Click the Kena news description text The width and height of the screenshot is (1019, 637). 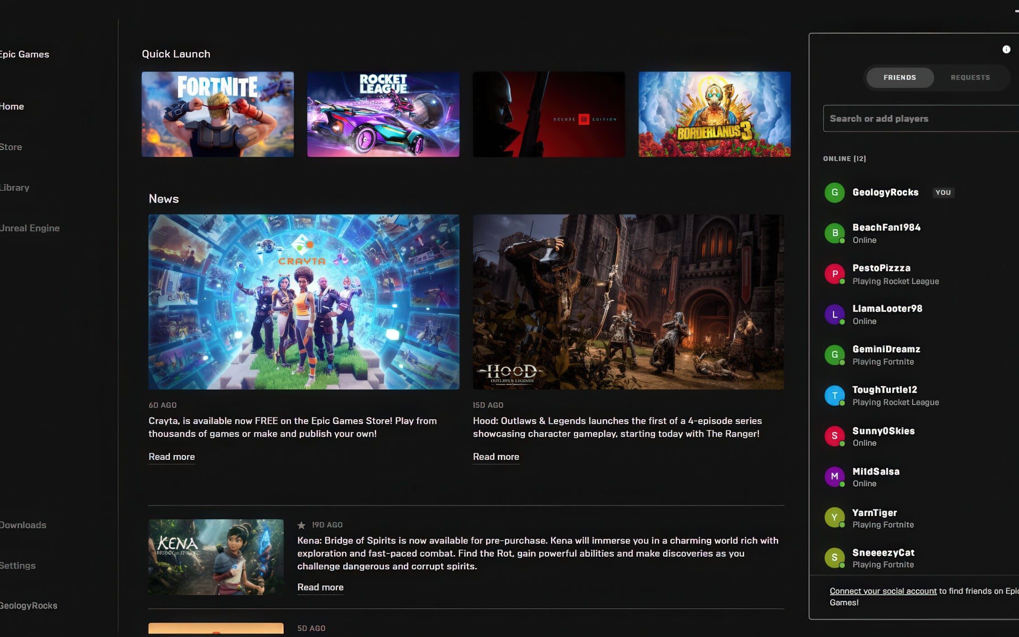click(x=538, y=553)
